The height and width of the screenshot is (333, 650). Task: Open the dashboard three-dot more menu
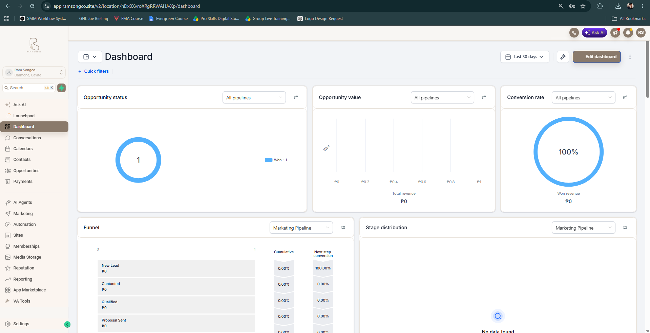pos(630,57)
